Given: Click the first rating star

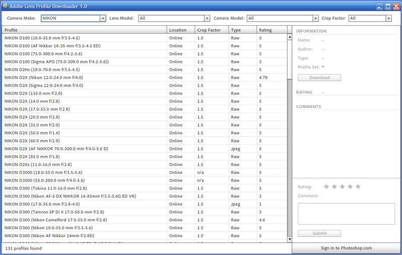Looking at the screenshot, I should click(x=326, y=187).
